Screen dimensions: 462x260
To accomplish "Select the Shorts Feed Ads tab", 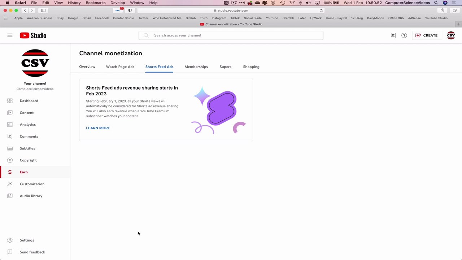I will (159, 67).
